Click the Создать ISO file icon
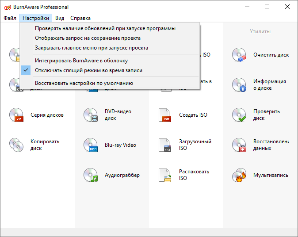 pos(165,115)
